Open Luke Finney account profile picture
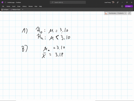Screen dimensions: 134x101 click(x=113, y=3)
